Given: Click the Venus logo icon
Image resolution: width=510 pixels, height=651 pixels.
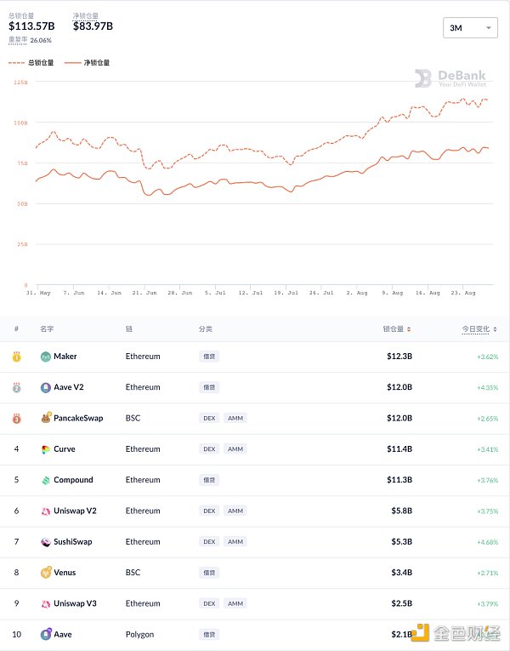Looking at the screenshot, I should 46,573.
